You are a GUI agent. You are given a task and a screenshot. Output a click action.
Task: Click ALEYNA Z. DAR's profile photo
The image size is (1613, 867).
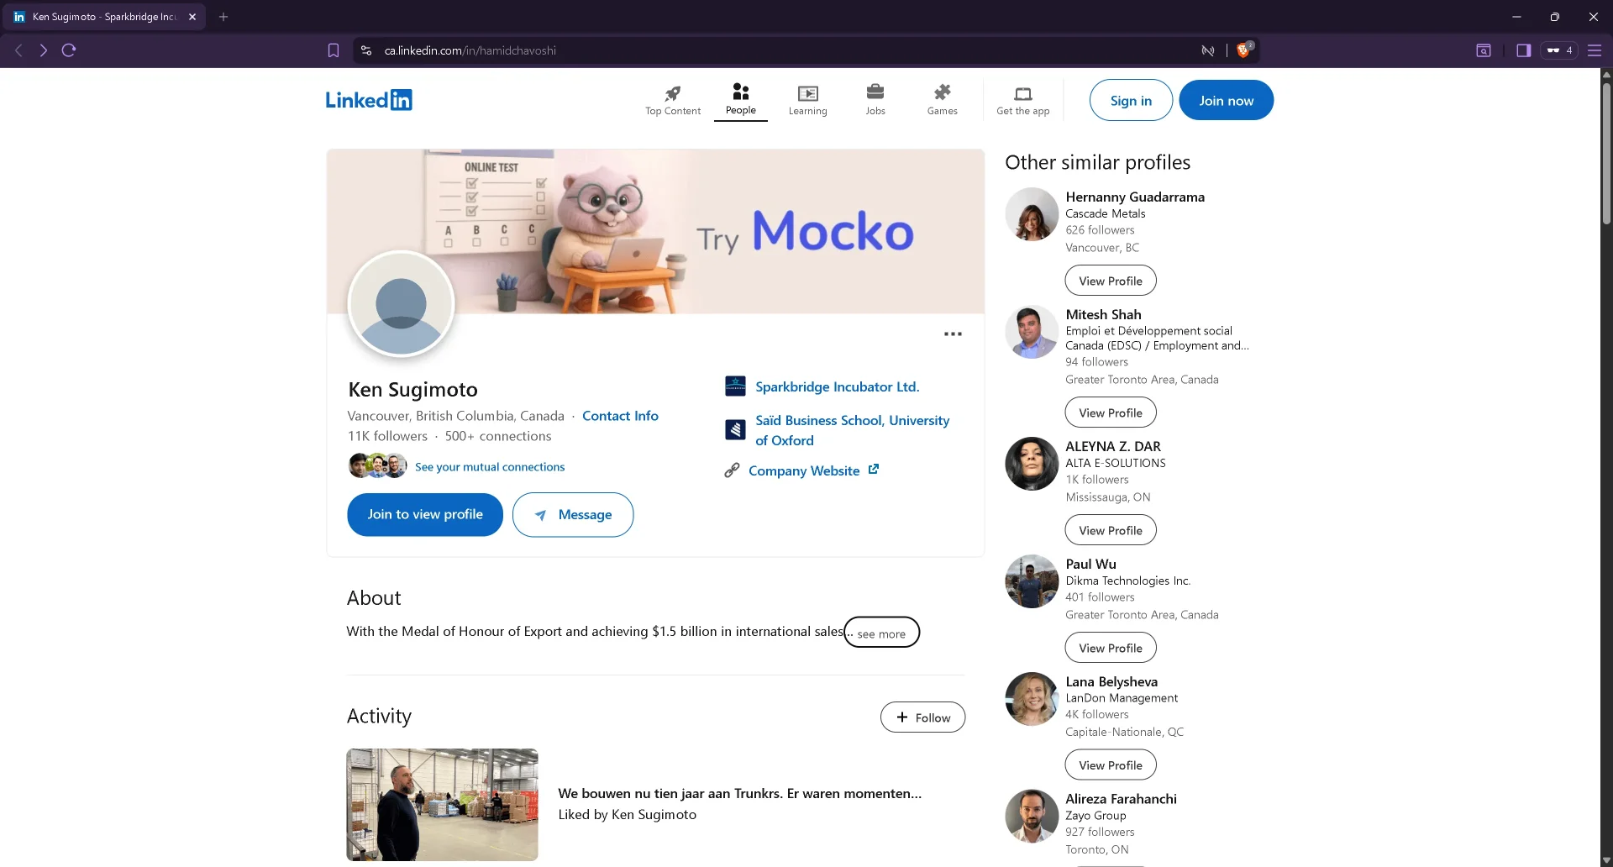click(1032, 464)
